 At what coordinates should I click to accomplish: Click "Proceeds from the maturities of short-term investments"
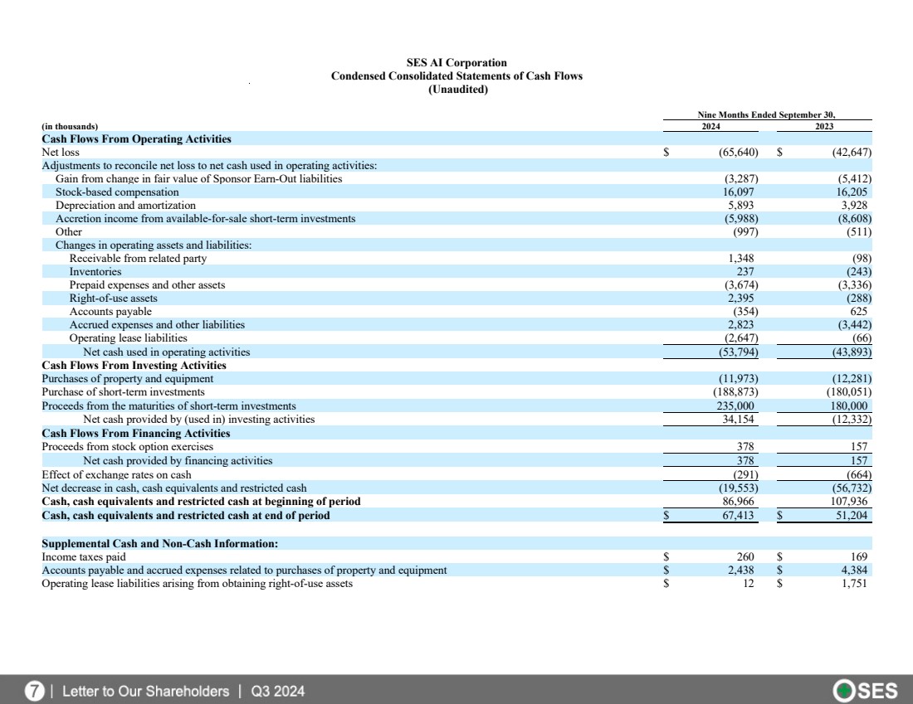168,406
